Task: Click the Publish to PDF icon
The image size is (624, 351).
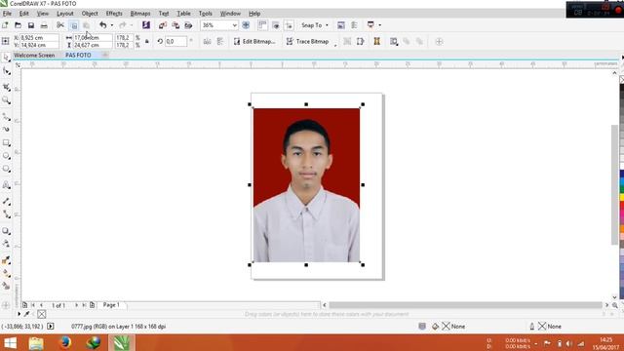Action: (188, 25)
